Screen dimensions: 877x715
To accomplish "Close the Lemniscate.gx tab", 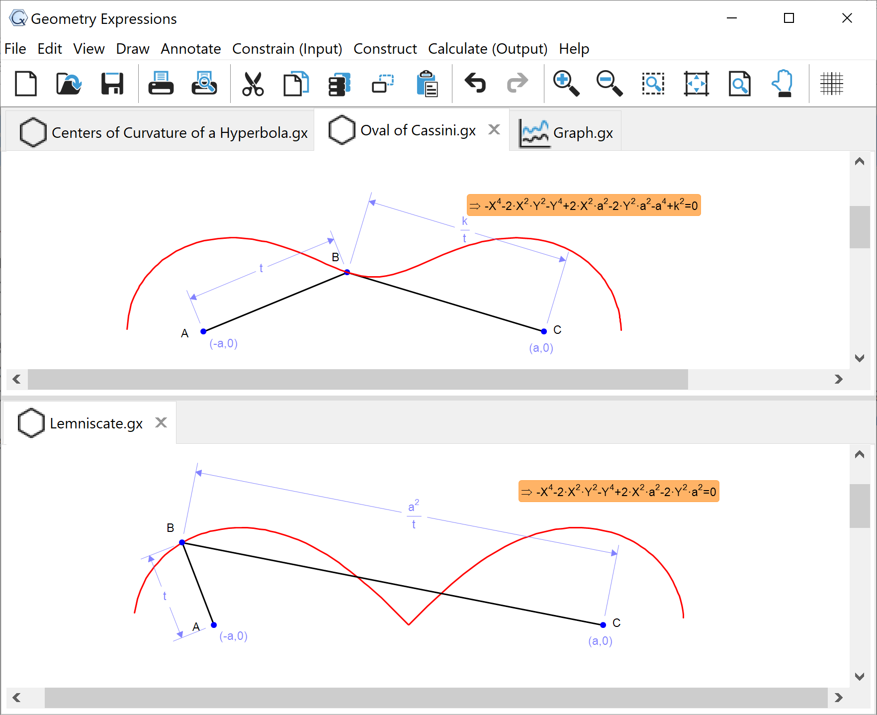I will 161,422.
